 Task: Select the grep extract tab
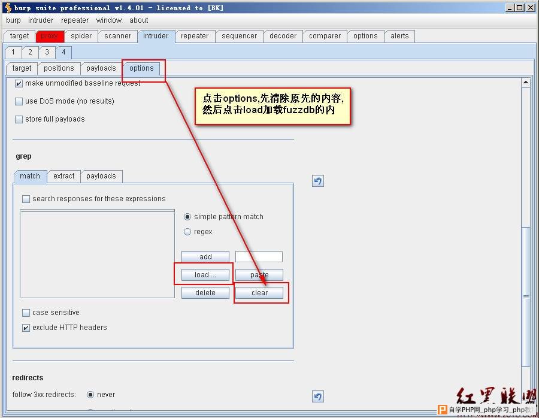coord(64,176)
